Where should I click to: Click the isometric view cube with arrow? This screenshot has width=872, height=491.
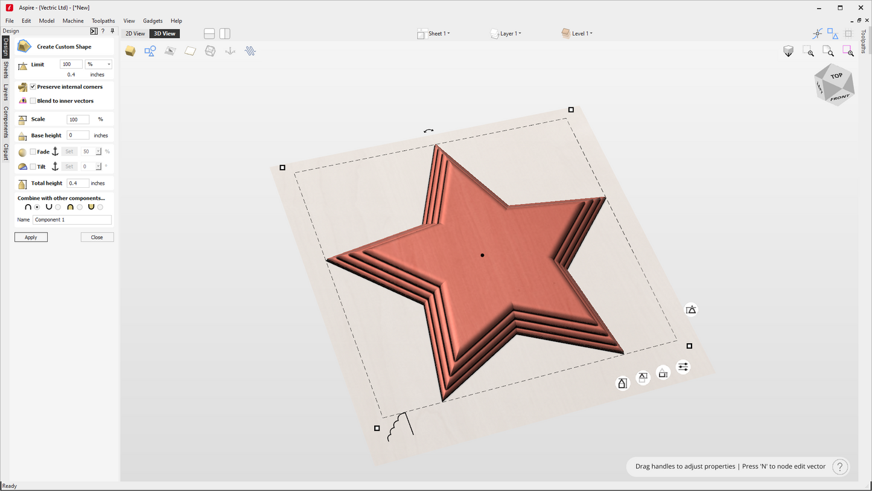pyautogui.click(x=788, y=51)
